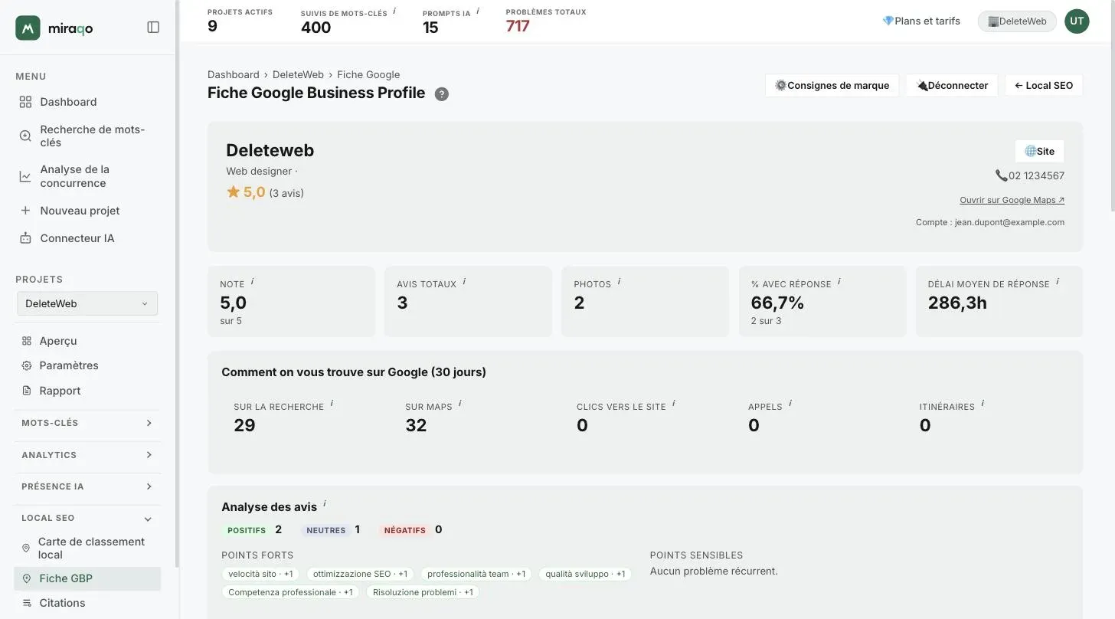Expand the MOTS-CLÉS section
Image resolution: width=1115 pixels, height=619 pixels.
(87, 423)
